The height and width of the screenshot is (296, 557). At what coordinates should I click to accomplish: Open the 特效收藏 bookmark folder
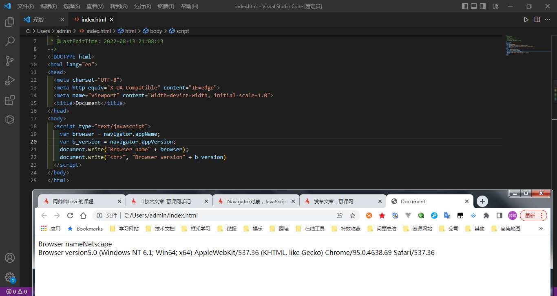(x=346, y=229)
